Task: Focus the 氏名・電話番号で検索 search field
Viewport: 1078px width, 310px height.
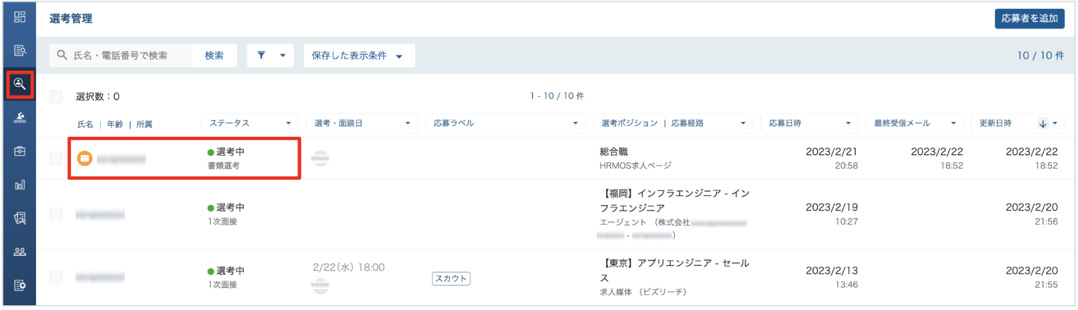Action: coord(120,55)
